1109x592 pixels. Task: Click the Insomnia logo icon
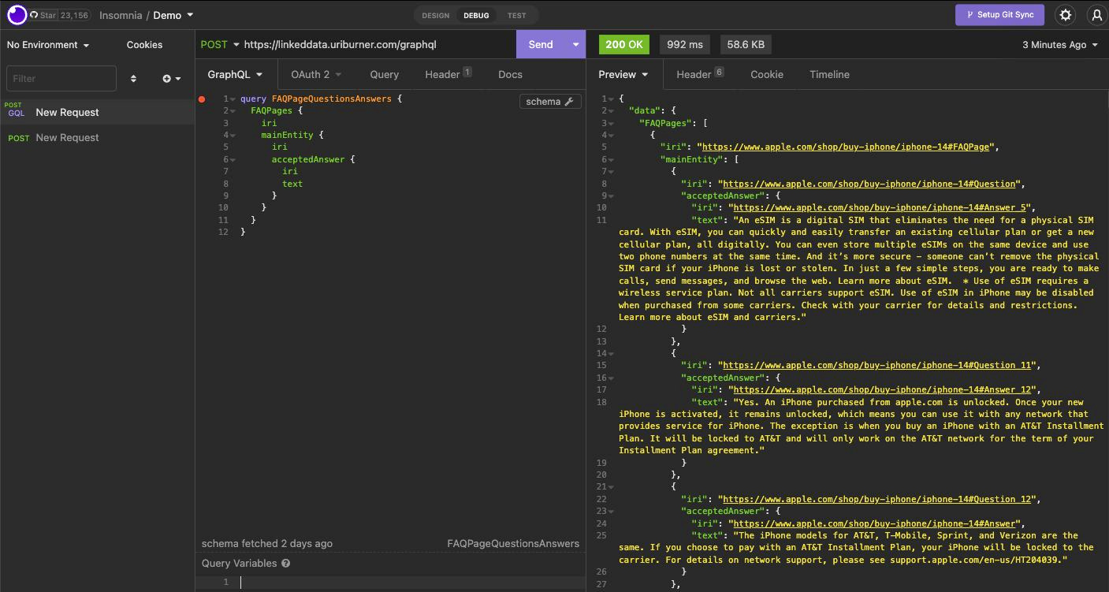coord(17,15)
